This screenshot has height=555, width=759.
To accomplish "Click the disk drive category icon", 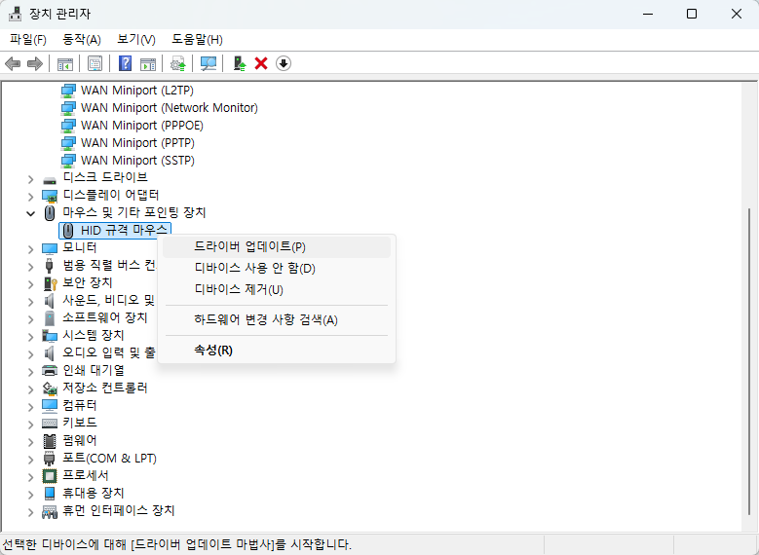I will 50,180.
